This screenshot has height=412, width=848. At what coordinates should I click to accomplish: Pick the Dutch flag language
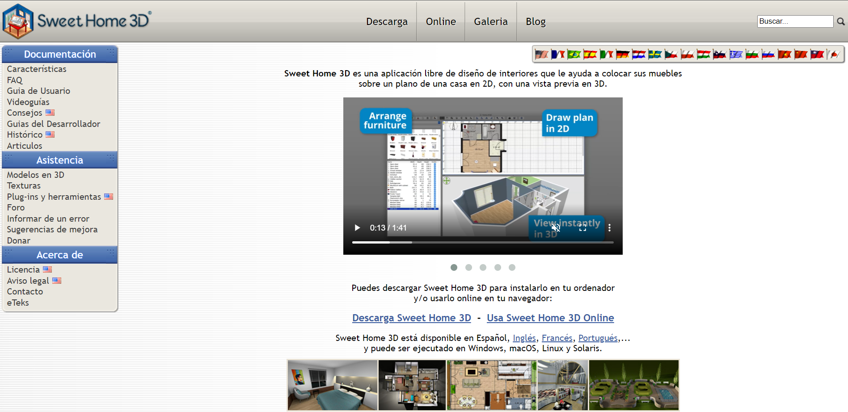[638, 55]
